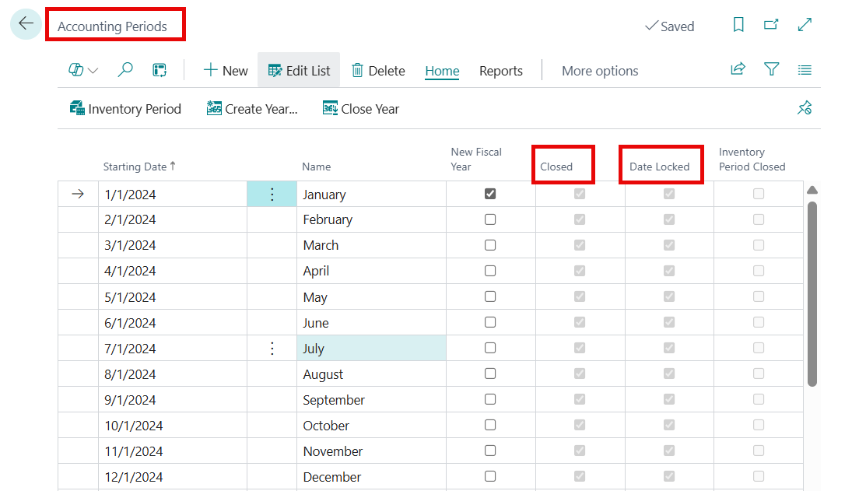Open the filter pane icon
Image resolution: width=866 pixels, height=491 pixels.
pyautogui.click(x=771, y=70)
